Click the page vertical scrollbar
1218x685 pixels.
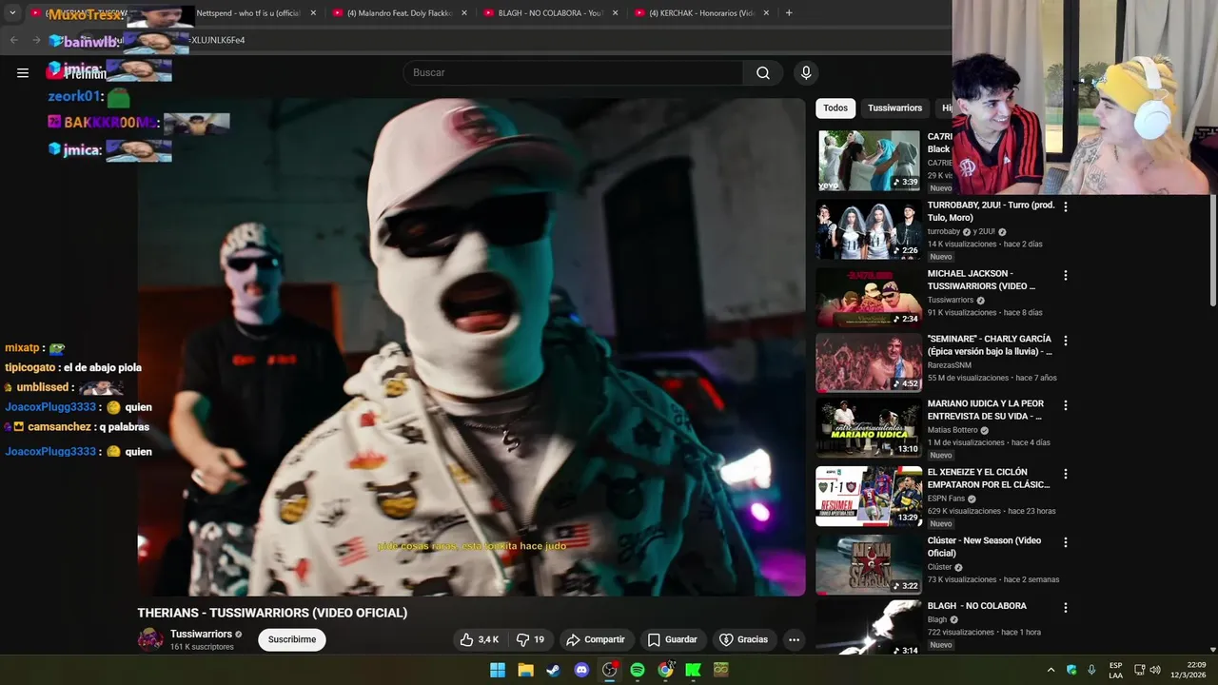pyautogui.click(x=1212, y=252)
